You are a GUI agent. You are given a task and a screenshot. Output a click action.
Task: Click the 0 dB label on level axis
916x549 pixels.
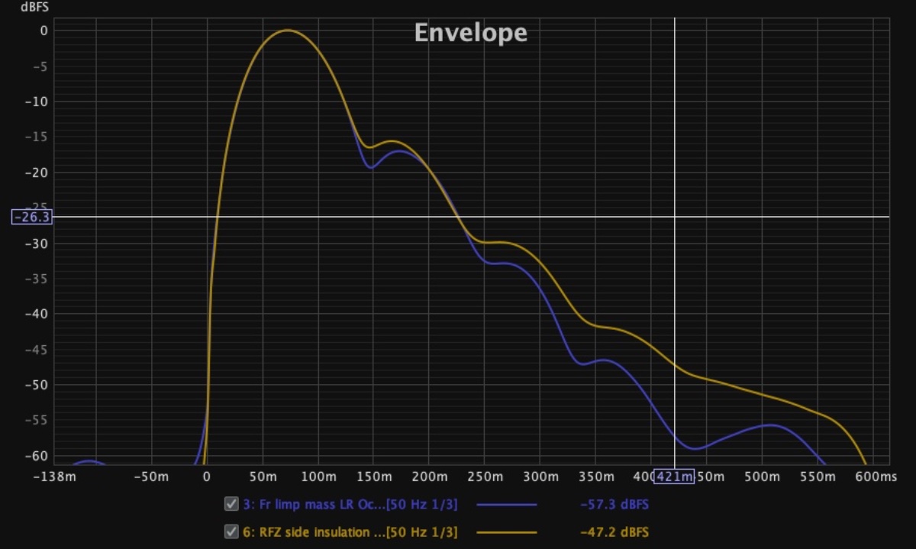pos(44,31)
